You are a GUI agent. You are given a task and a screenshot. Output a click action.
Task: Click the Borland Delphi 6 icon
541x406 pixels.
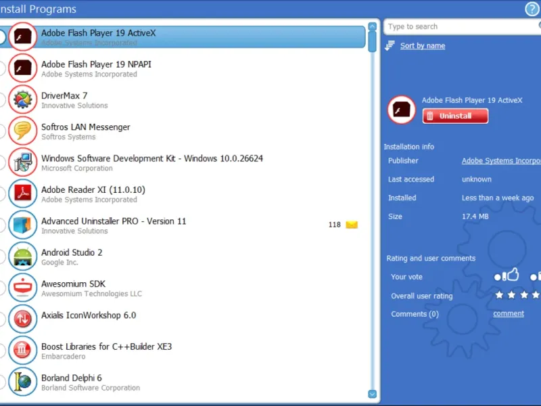pyautogui.click(x=23, y=382)
